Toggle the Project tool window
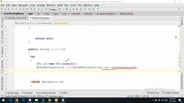 click(x=2, y=22)
